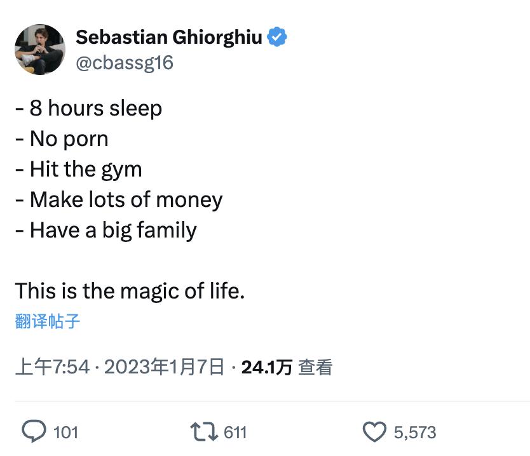
Task: Click the 上午7:54 timestamp
Action: click(52, 367)
